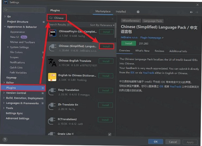Screen dimensions: 202x146
Task: Select Appearance under Appearance & Behavior
Action: (17, 32)
